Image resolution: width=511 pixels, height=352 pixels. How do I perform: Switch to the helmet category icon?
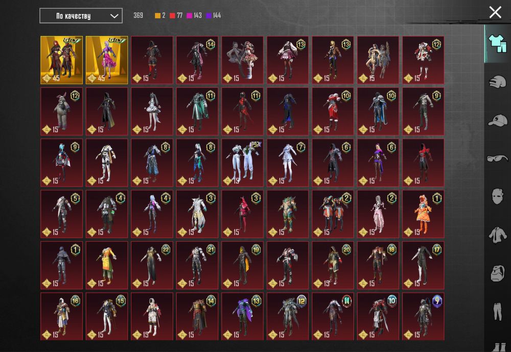[x=497, y=81]
